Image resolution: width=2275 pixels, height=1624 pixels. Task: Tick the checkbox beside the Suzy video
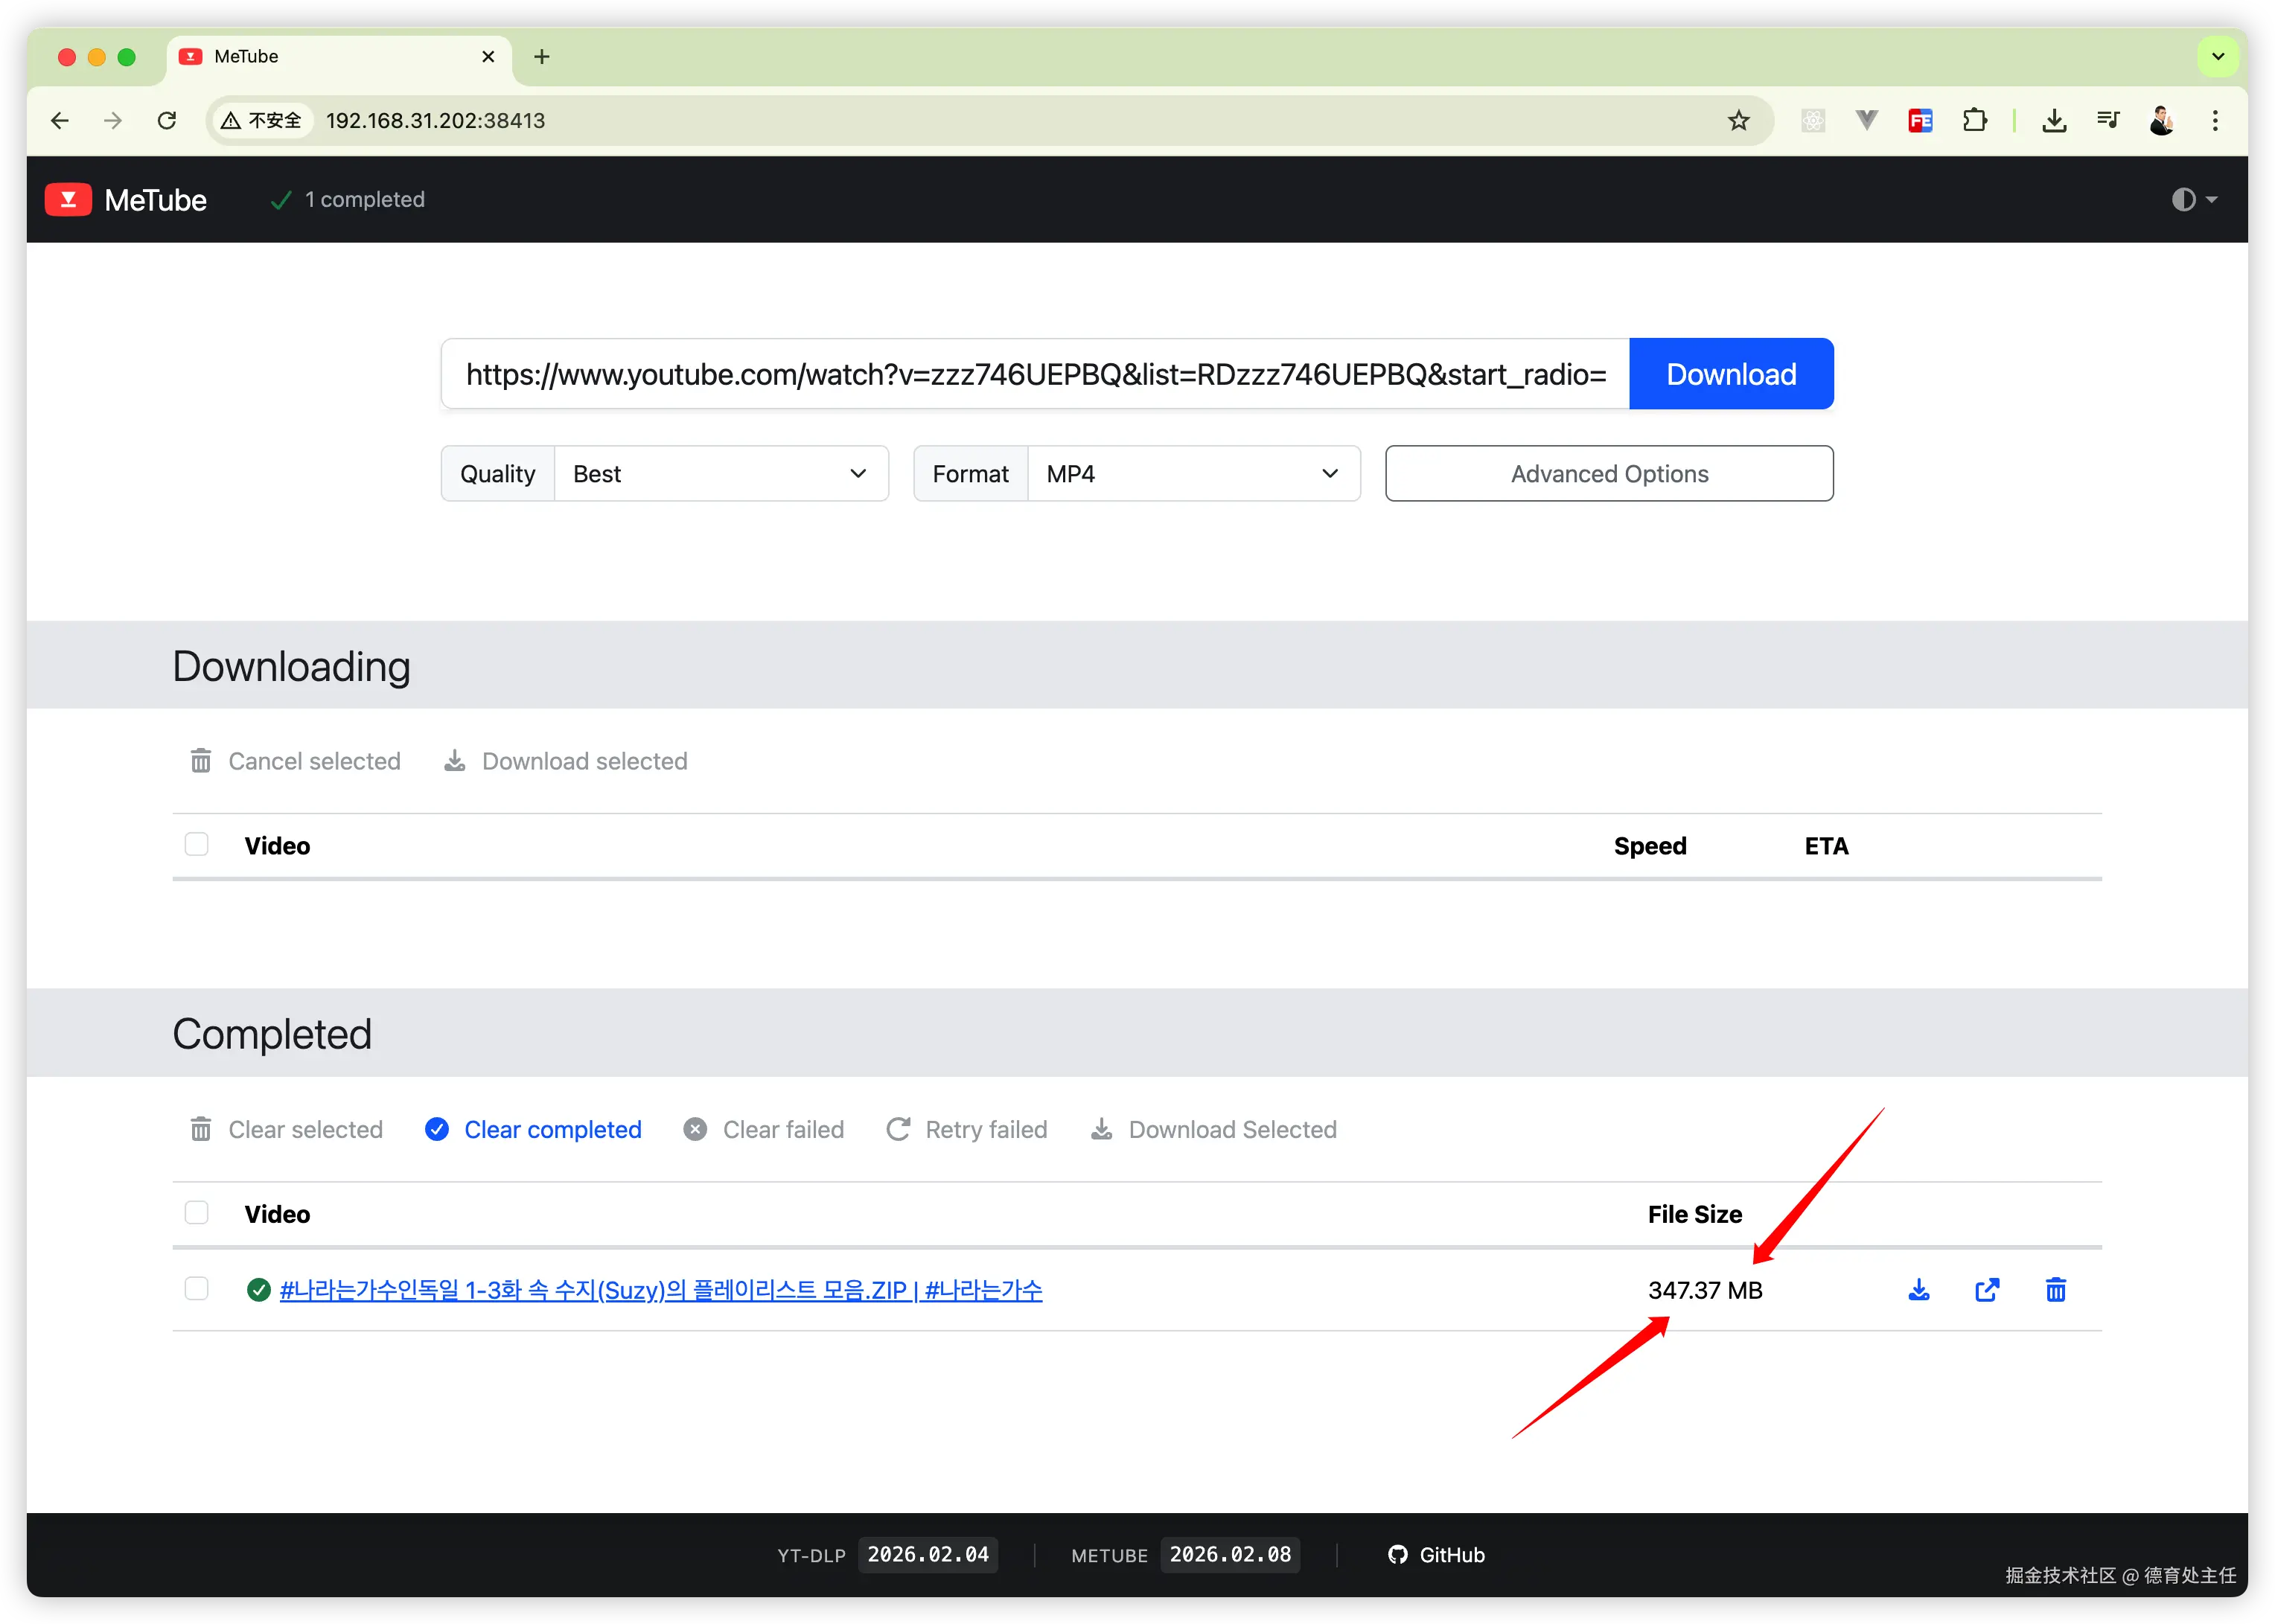click(x=197, y=1289)
